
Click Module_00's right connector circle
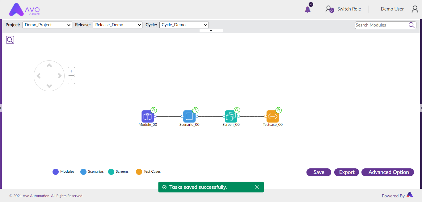[x=155, y=116]
